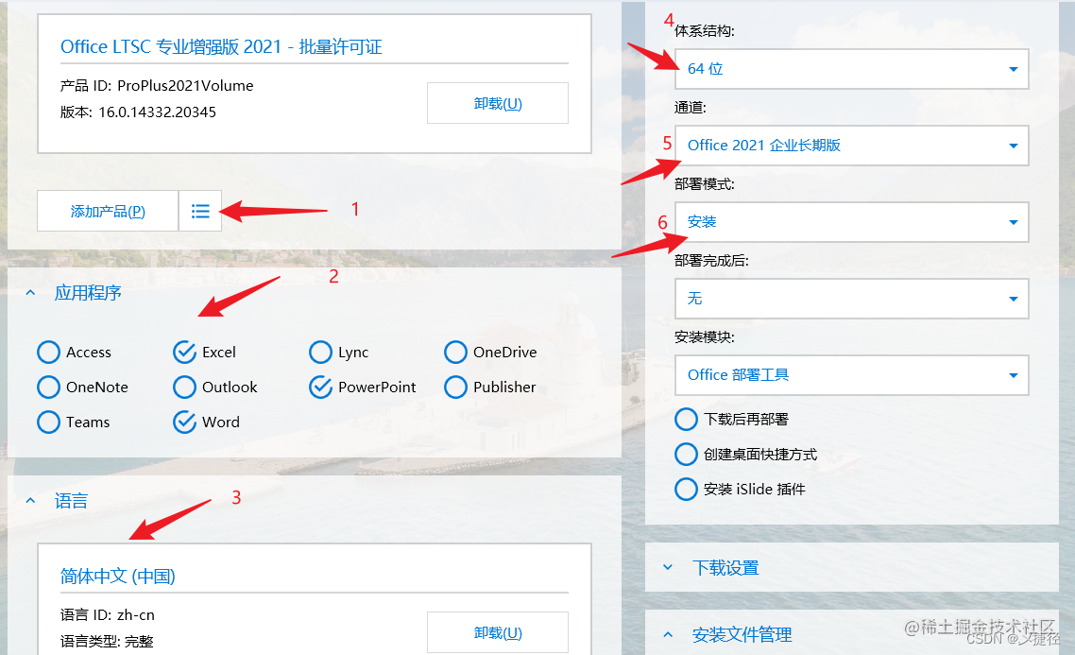Open the 部署模式 安装 dropdown
This screenshot has width=1075, height=655.
pos(851,221)
